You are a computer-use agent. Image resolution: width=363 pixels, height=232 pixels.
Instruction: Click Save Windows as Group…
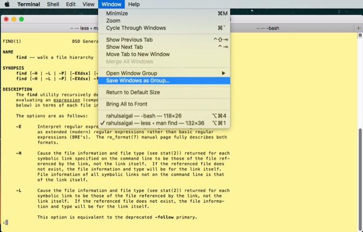click(x=138, y=81)
